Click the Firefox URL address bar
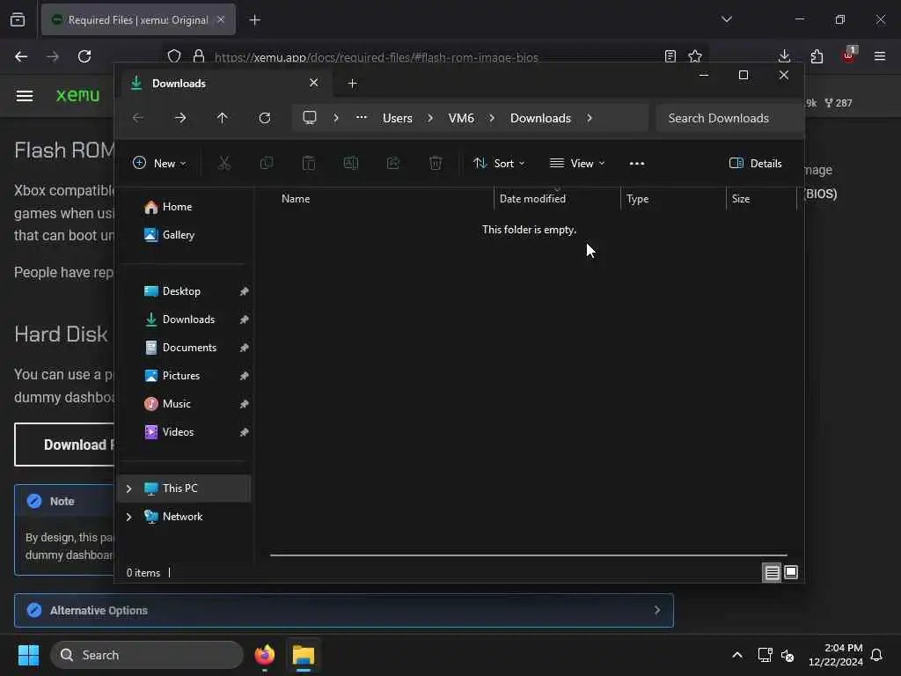901x676 pixels. [x=377, y=57]
